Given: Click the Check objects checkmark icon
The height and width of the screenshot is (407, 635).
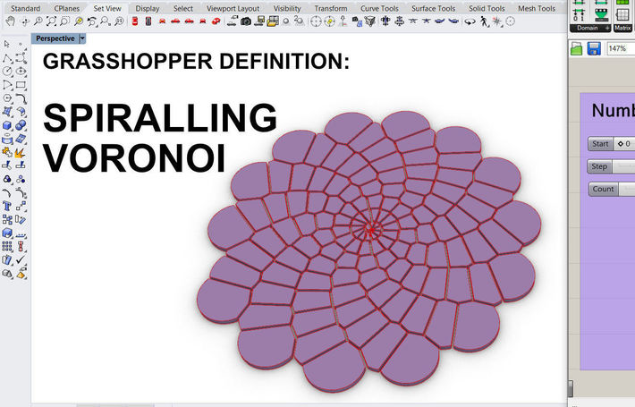Looking at the screenshot, I should coord(21,259).
